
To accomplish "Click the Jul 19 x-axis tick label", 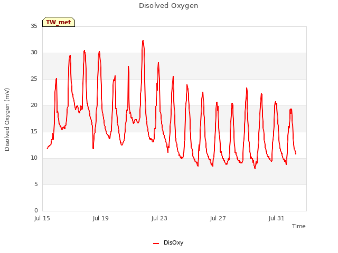I will point(101,218).
